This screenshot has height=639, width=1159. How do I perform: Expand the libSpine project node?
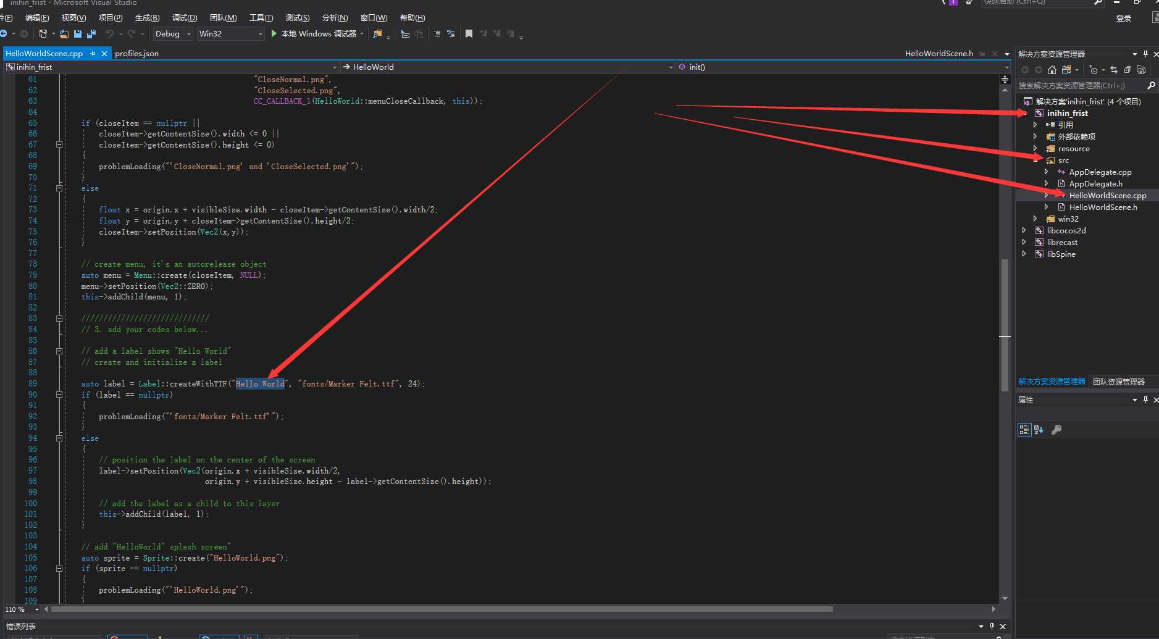1024,254
